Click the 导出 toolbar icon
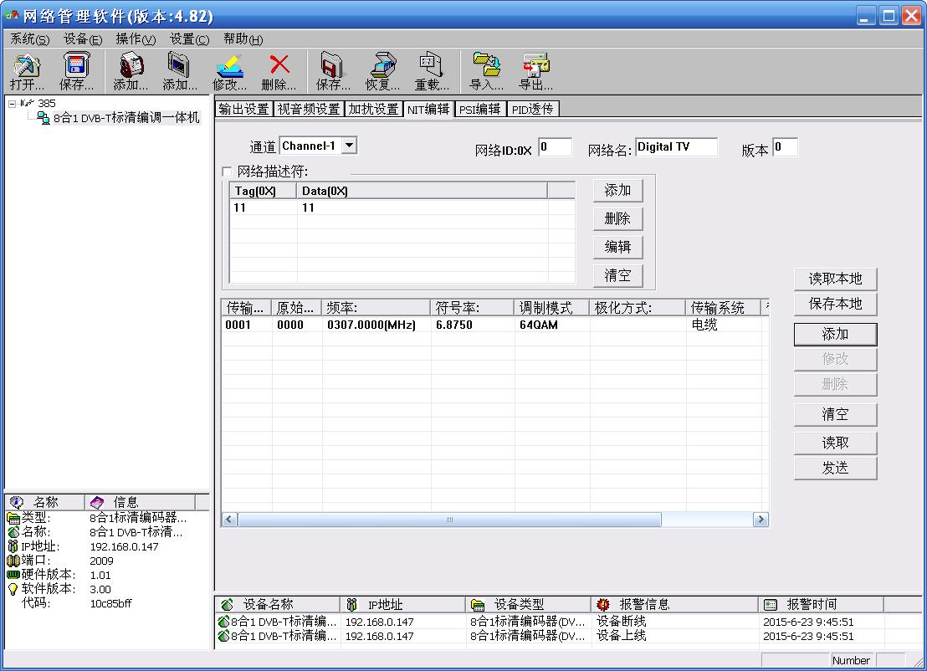The height and width of the screenshot is (671, 927). [x=536, y=65]
